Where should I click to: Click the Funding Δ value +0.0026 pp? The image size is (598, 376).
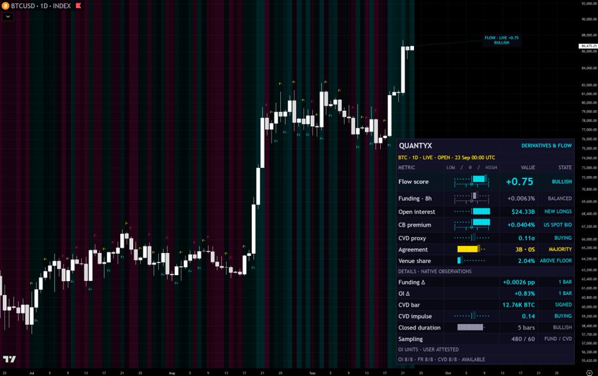(x=519, y=282)
